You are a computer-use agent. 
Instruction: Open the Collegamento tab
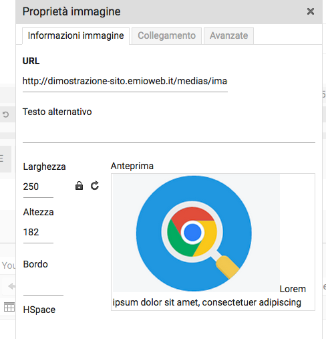point(166,36)
